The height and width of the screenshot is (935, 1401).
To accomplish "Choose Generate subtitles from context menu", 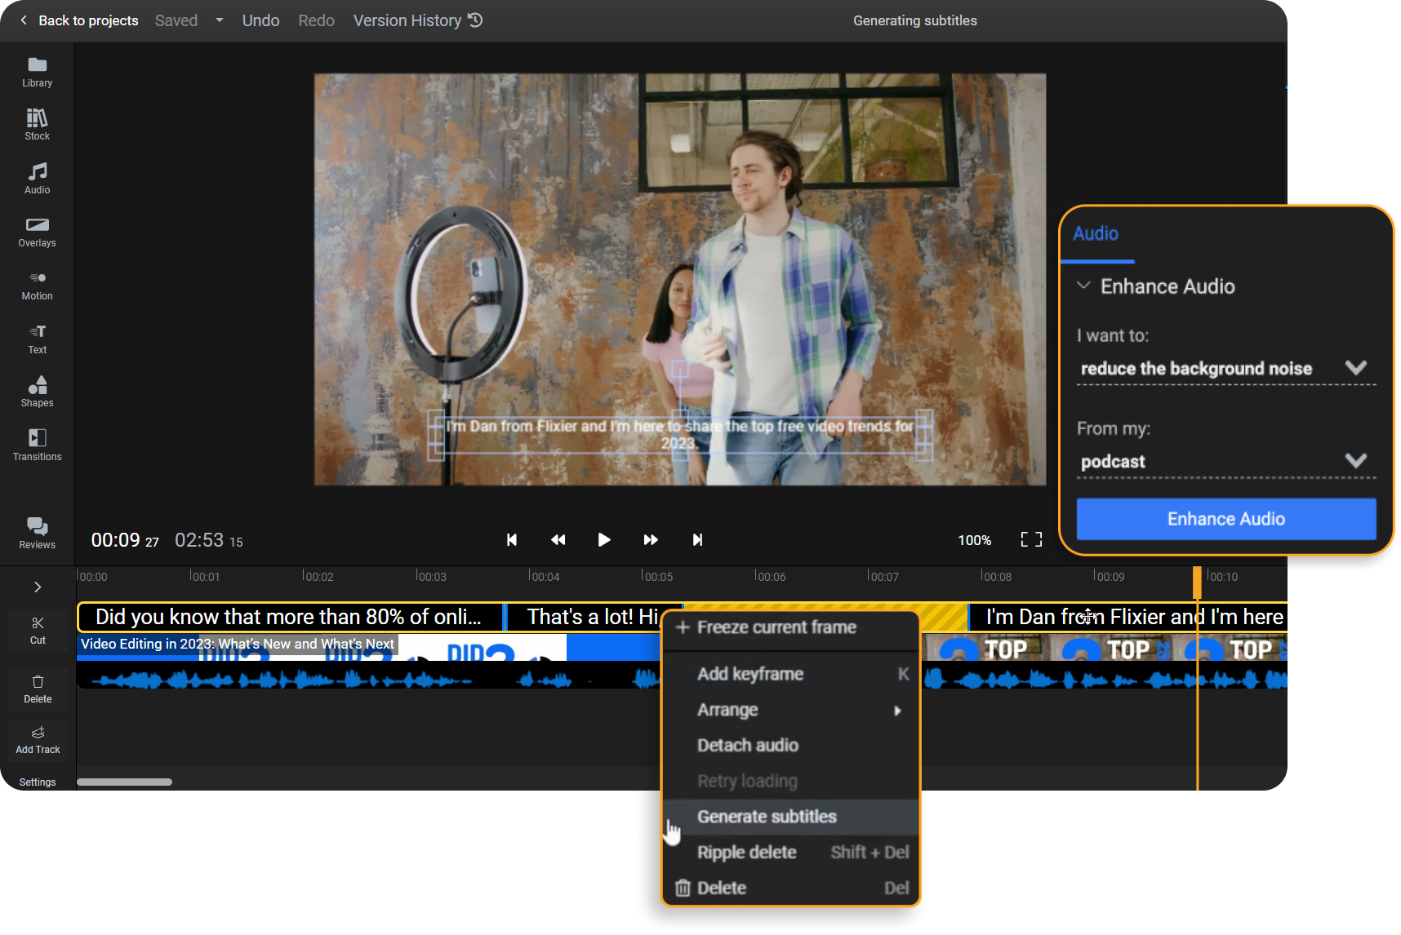I will tap(766, 816).
